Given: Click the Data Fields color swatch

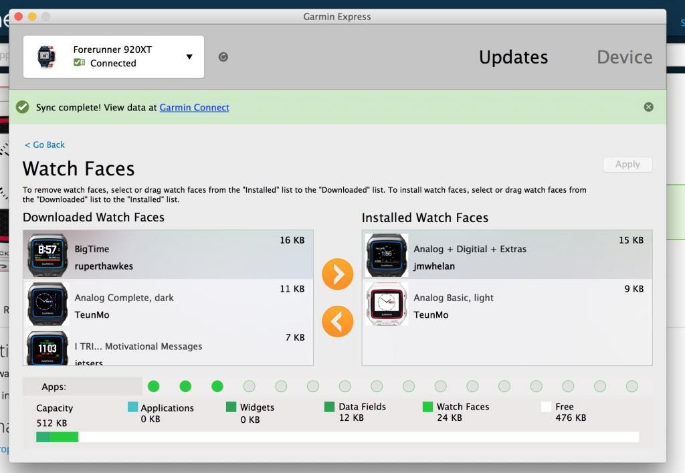Looking at the screenshot, I should [x=329, y=407].
